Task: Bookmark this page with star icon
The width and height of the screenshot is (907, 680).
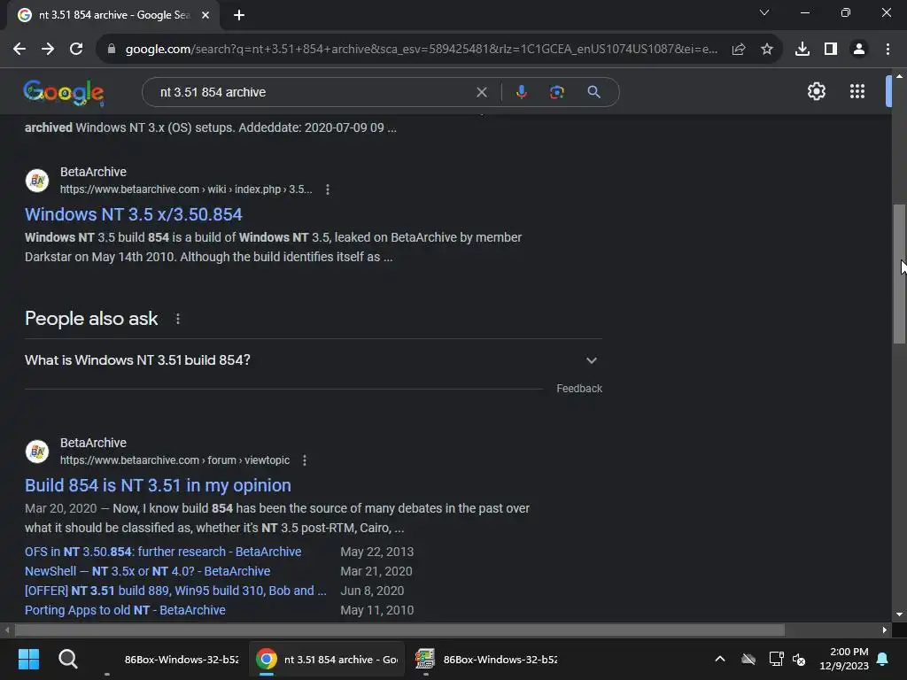Action: click(x=767, y=50)
